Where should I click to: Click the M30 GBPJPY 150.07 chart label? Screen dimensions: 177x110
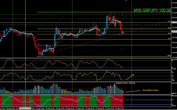[x=152, y=10]
